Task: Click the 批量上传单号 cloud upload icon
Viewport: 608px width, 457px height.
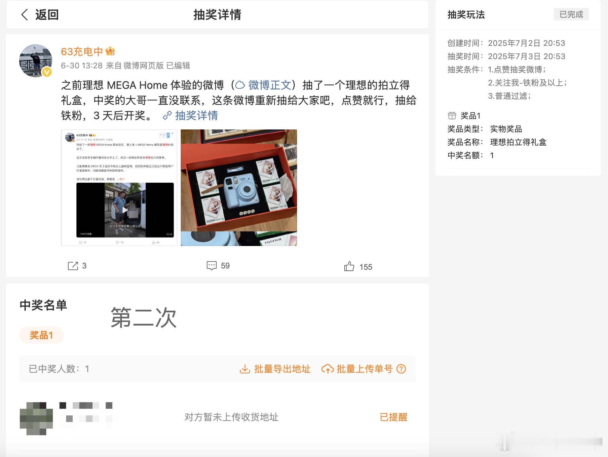Action: [x=327, y=369]
